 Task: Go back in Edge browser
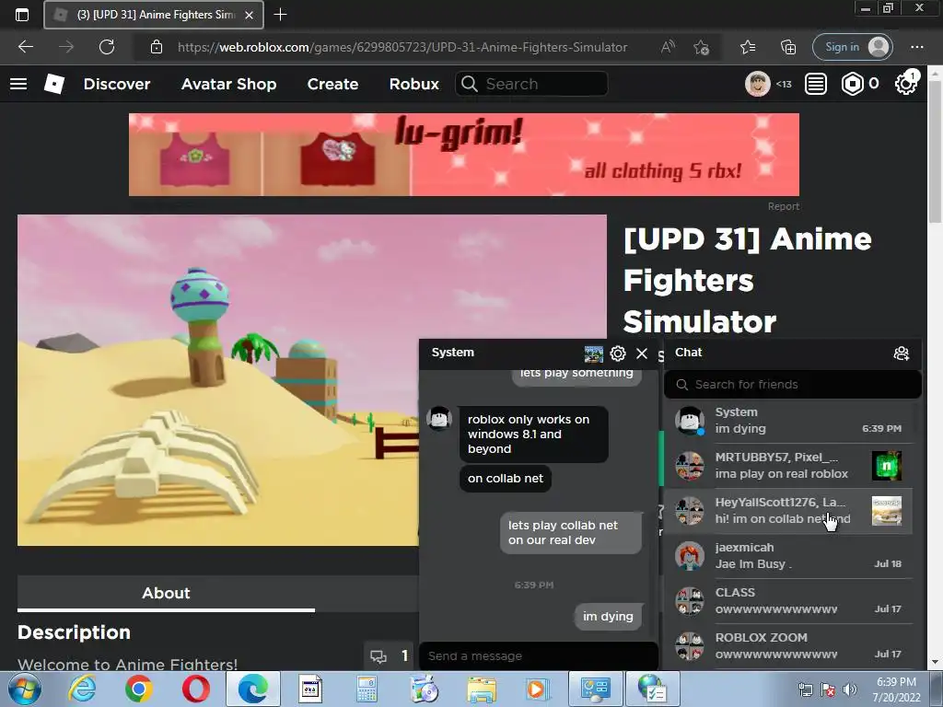[26, 47]
